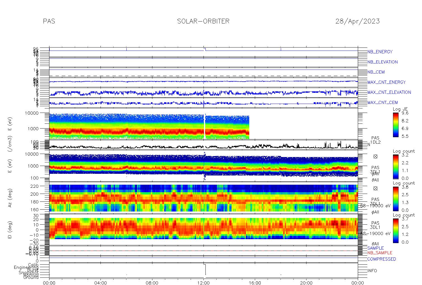Screen dimensions: 422x285
Task: Click the 3.2 color bar maximum value
Action: [405, 155]
